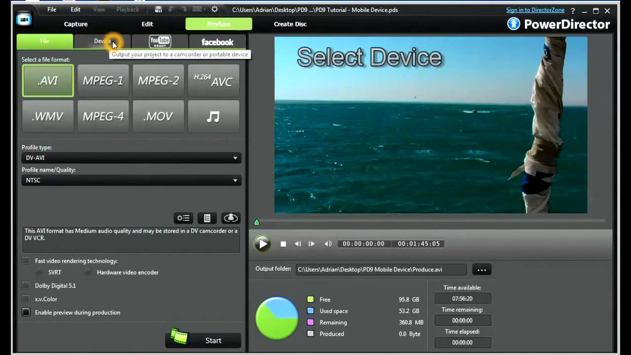
Task: Select the .MOV file format
Action: click(x=158, y=116)
